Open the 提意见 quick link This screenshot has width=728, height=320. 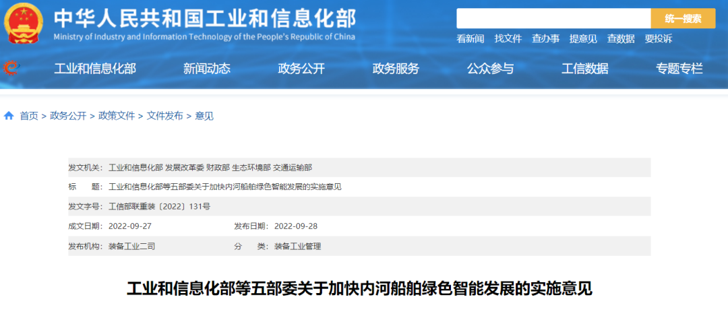pos(583,39)
